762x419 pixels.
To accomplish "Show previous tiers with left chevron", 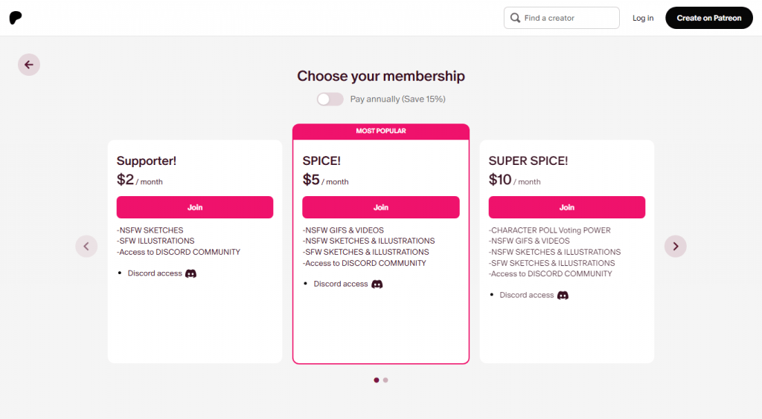I will (x=86, y=247).
